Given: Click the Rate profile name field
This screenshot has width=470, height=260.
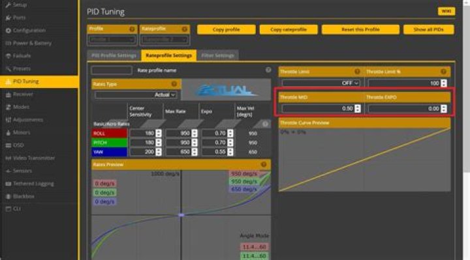Looking at the screenshot, I should pos(112,70).
